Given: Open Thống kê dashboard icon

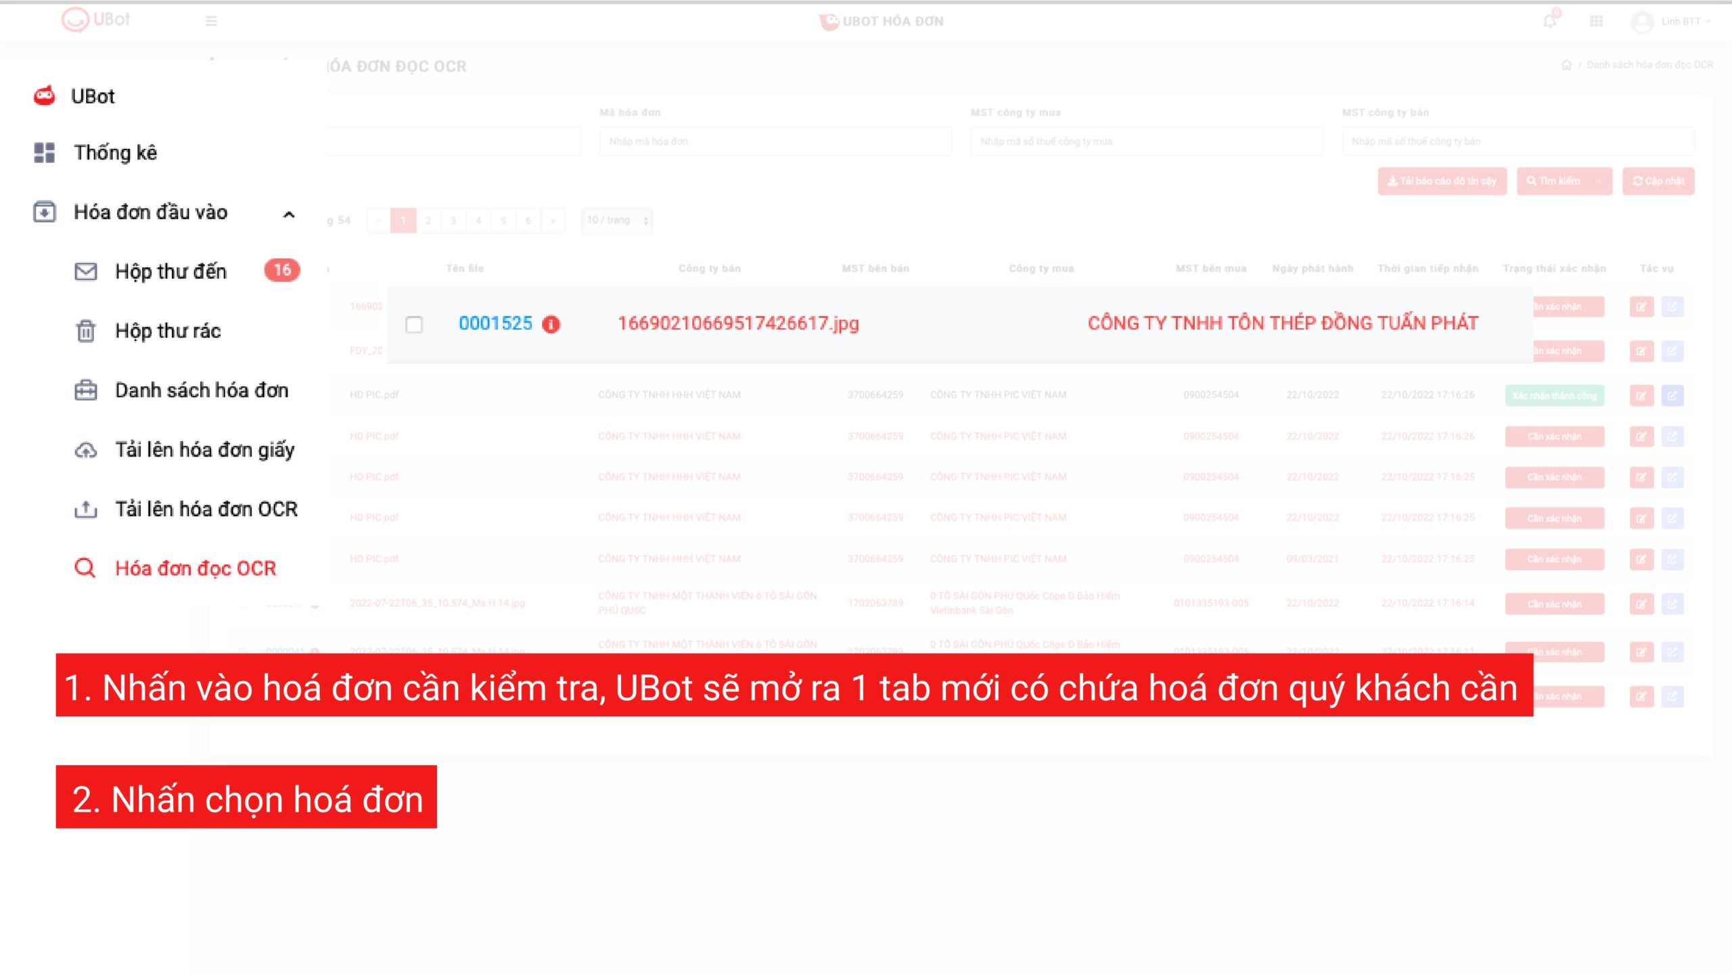Looking at the screenshot, I should click(x=45, y=153).
